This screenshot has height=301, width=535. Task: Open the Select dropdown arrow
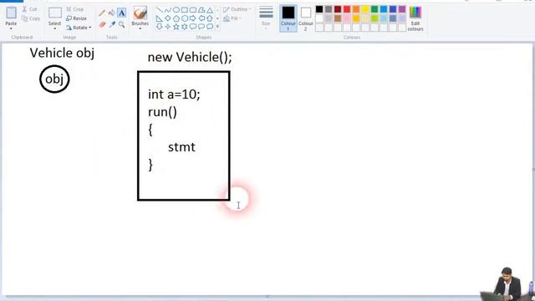pyautogui.click(x=54, y=28)
